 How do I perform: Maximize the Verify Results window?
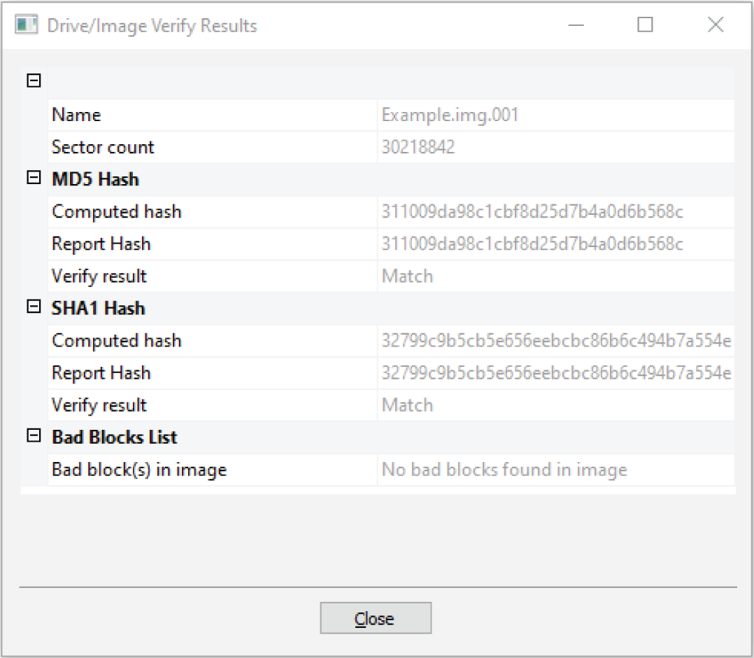pos(645,25)
